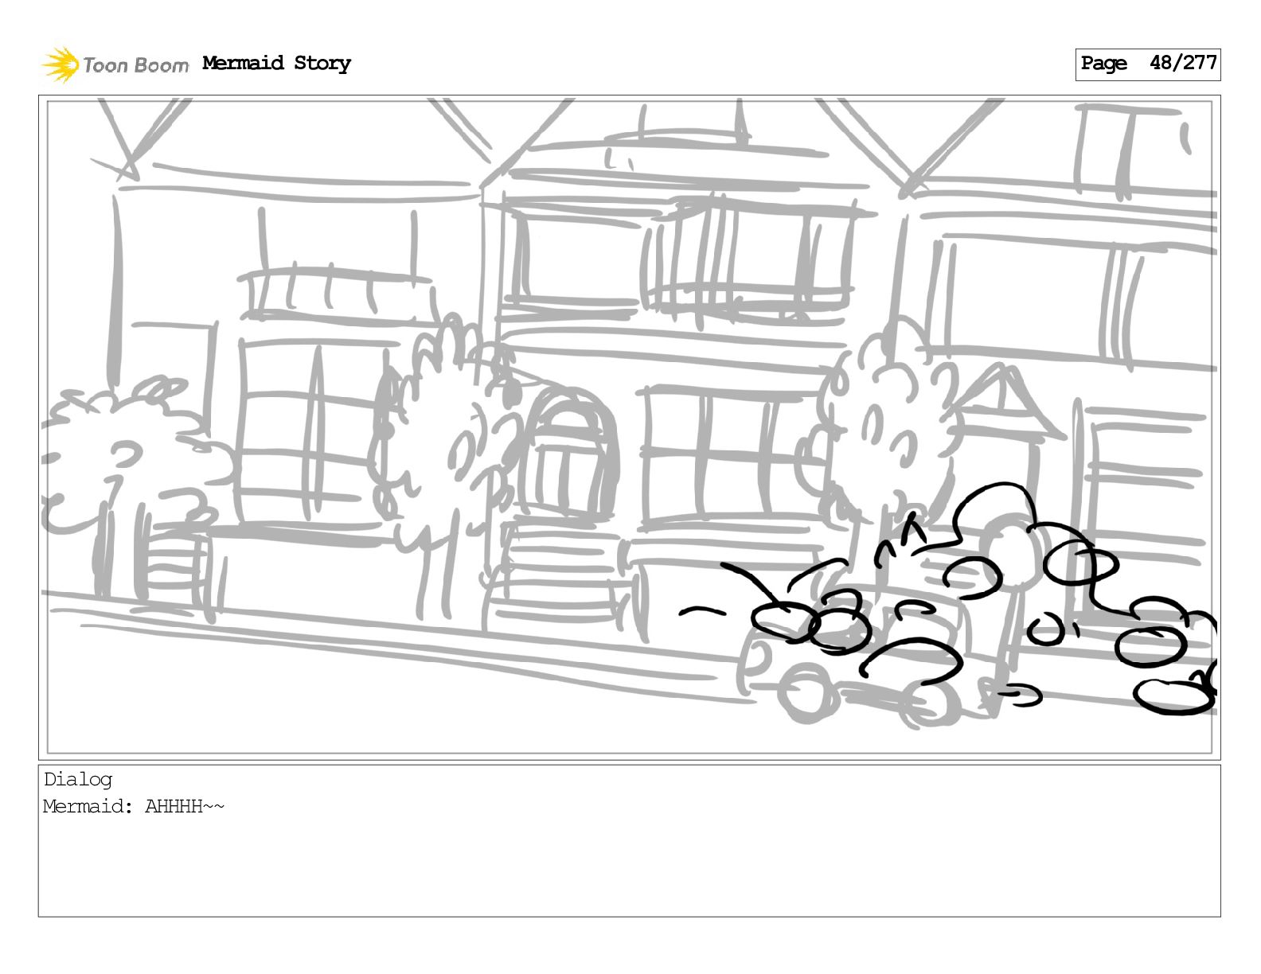The width and height of the screenshot is (1261, 974).
Task: Click the storyboard panel sketch thumbnail
Action: pyautogui.click(x=629, y=427)
